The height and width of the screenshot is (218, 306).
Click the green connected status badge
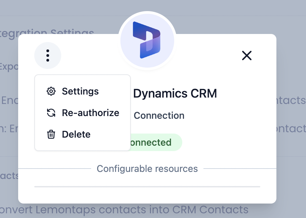156,142
